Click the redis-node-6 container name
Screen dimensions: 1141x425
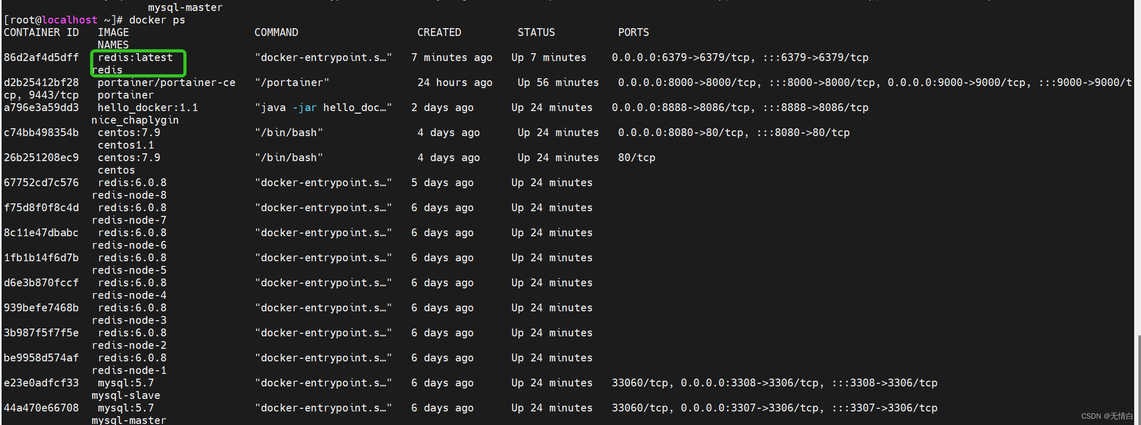pyautogui.click(x=129, y=245)
